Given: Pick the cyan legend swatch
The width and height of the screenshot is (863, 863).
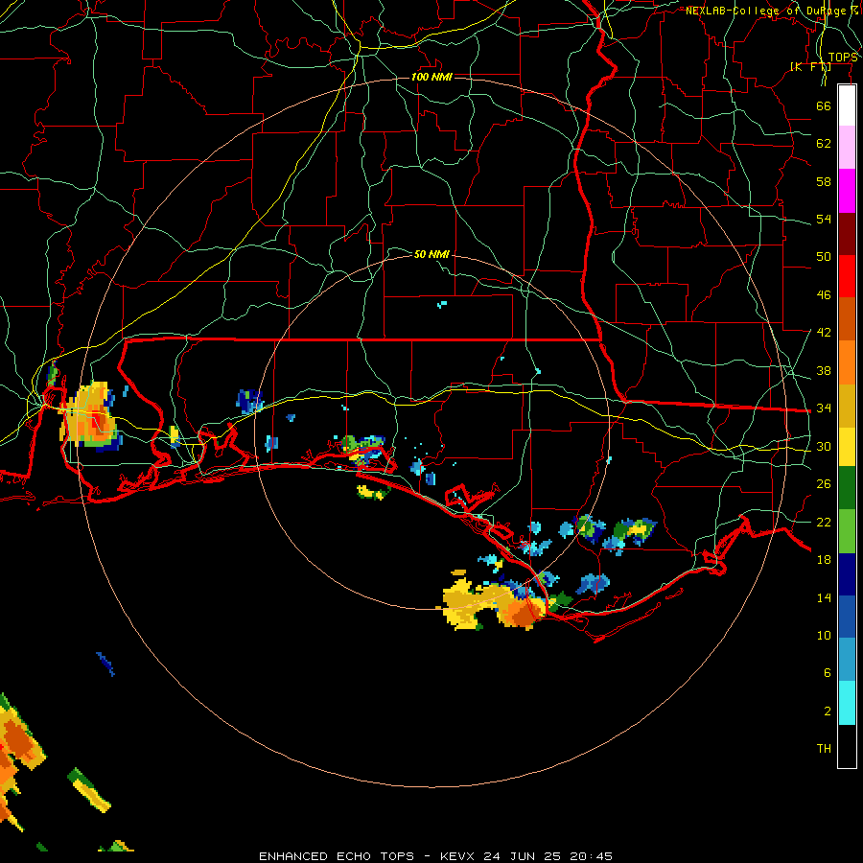Looking at the screenshot, I should click(x=847, y=703).
